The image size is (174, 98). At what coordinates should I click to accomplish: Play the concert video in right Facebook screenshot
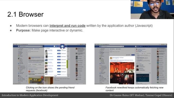click(122, 74)
